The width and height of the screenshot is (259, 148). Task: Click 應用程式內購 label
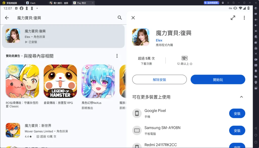(x=164, y=45)
